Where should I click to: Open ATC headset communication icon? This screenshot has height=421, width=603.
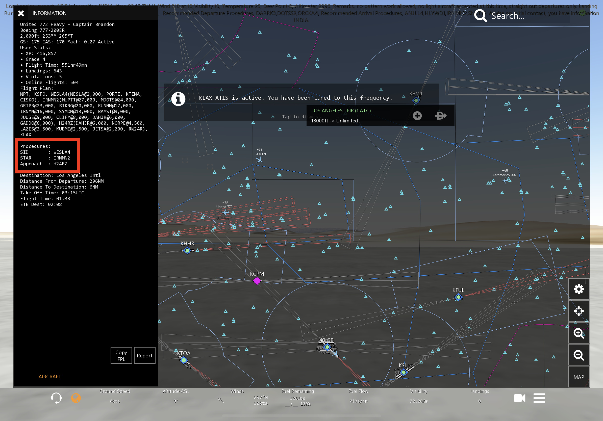point(56,398)
